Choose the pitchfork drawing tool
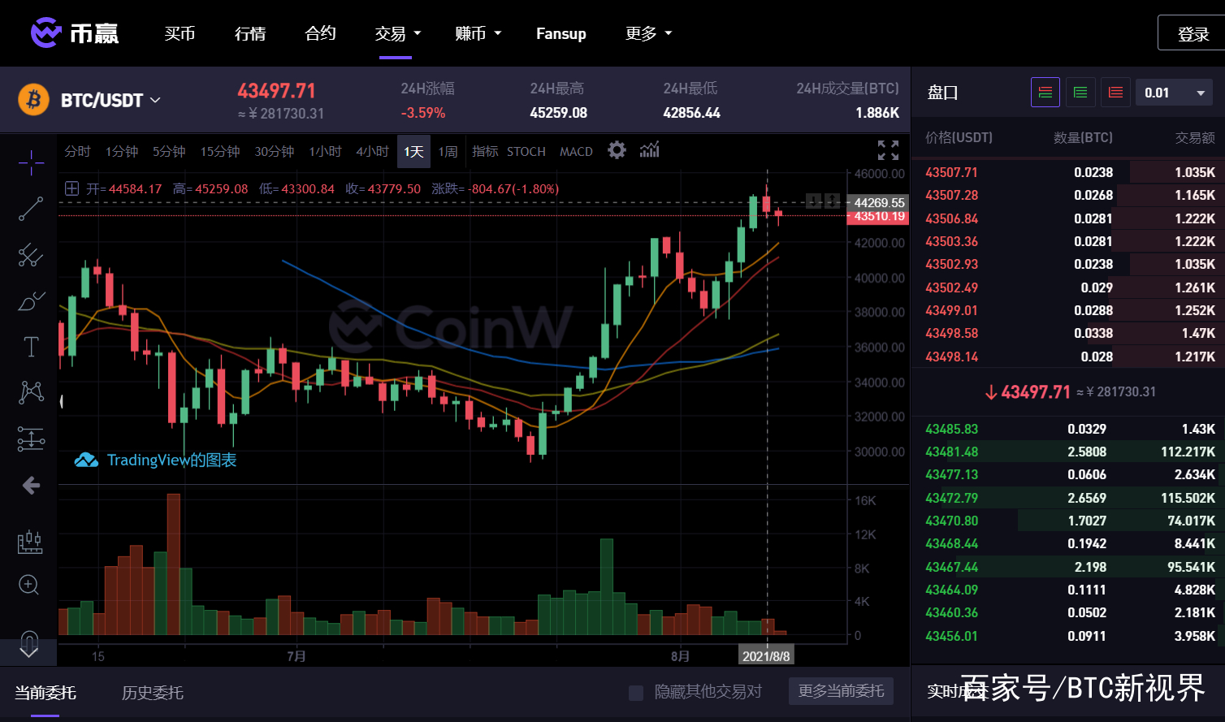 click(x=31, y=255)
